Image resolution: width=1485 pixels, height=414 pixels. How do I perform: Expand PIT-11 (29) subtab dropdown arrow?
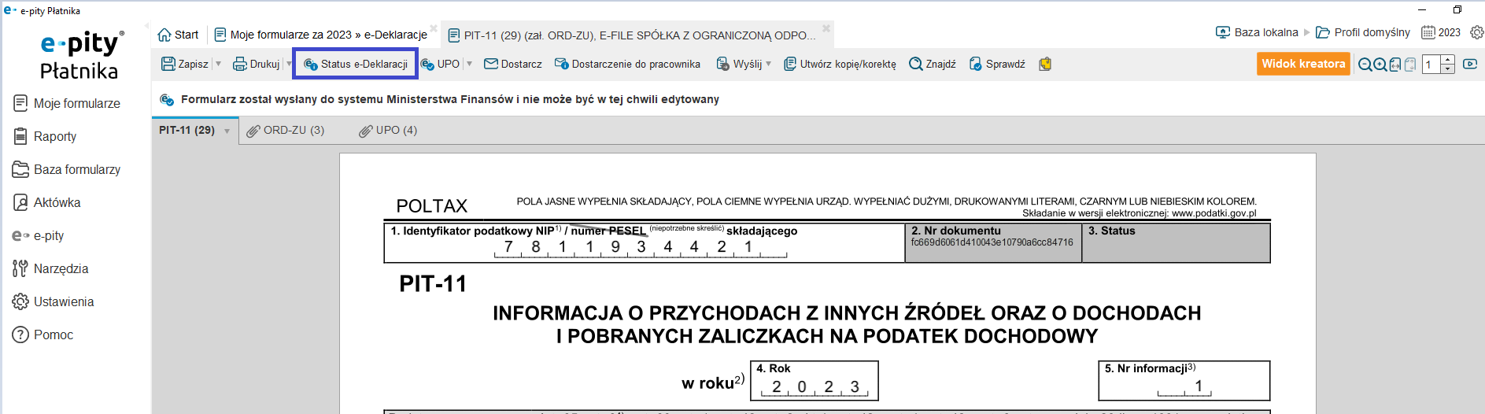227,131
